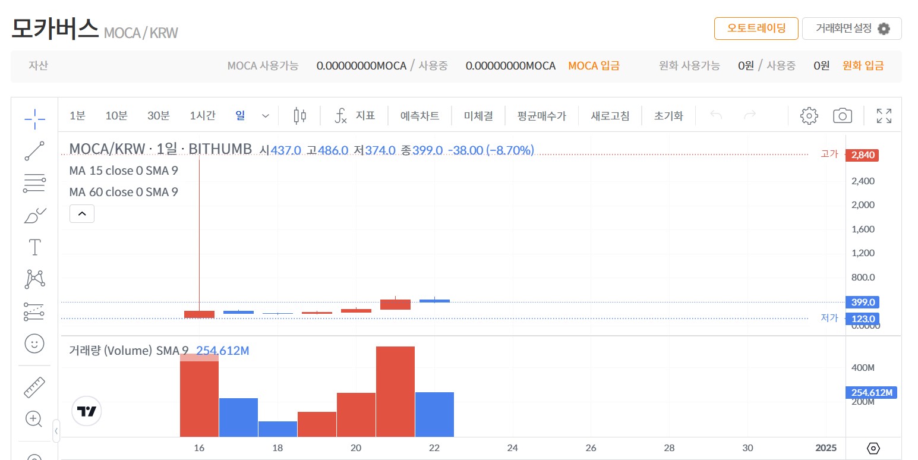Open 오토트레이딩 auto trading

756,28
